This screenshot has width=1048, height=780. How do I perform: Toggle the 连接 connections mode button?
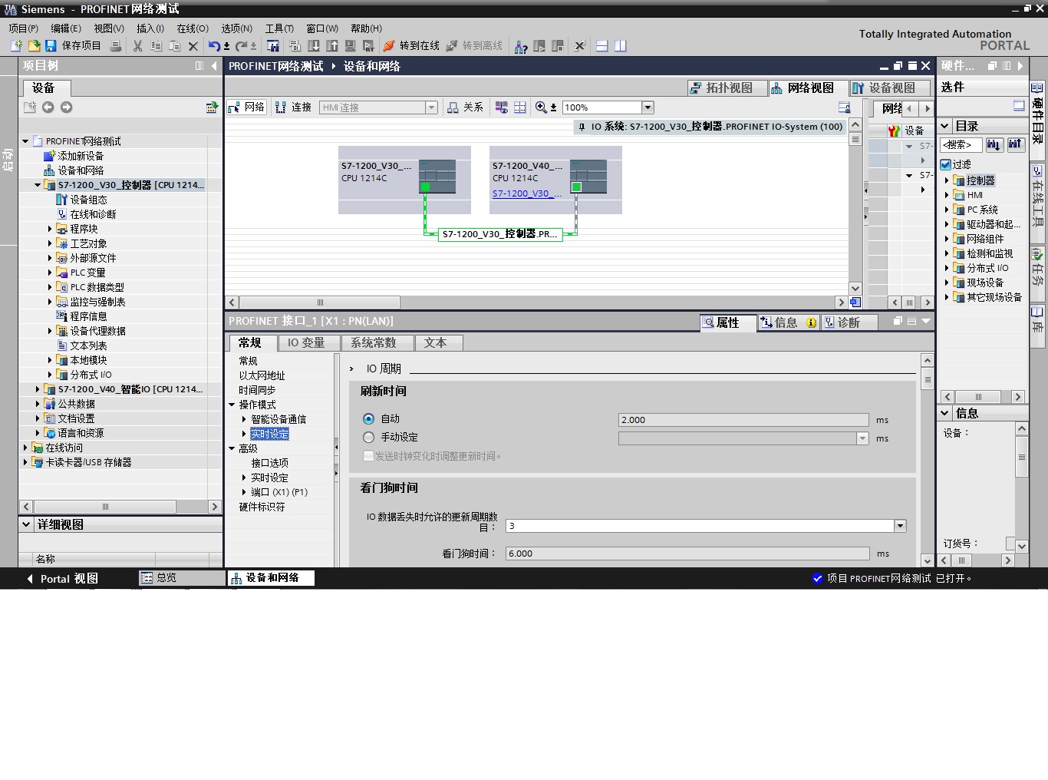click(x=294, y=107)
